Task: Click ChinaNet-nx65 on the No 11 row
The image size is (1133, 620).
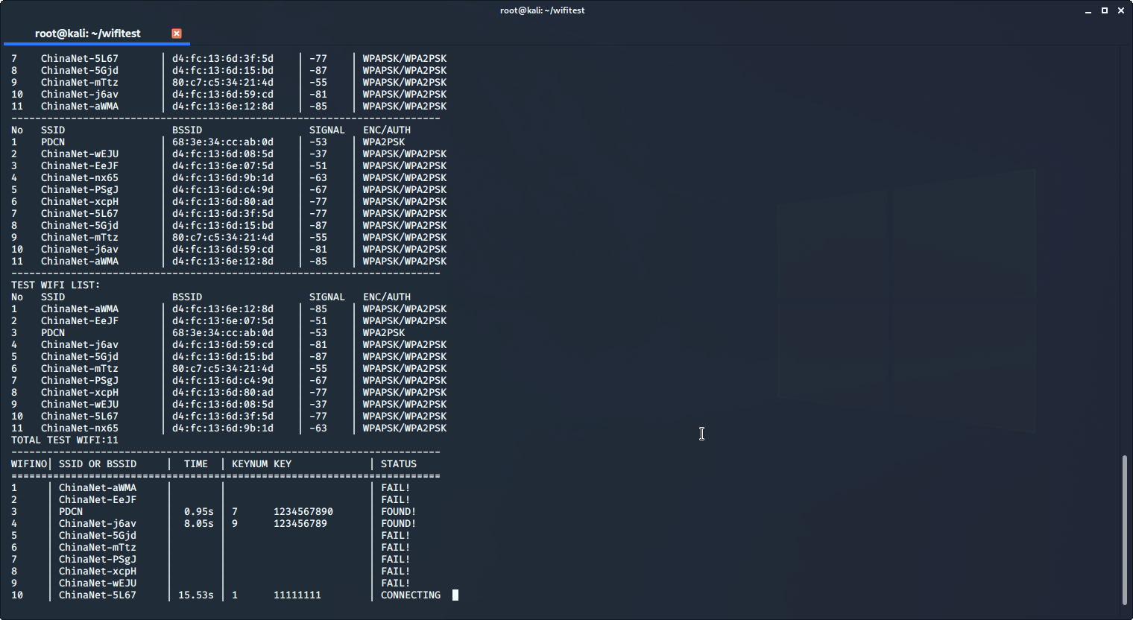Action: (80, 428)
